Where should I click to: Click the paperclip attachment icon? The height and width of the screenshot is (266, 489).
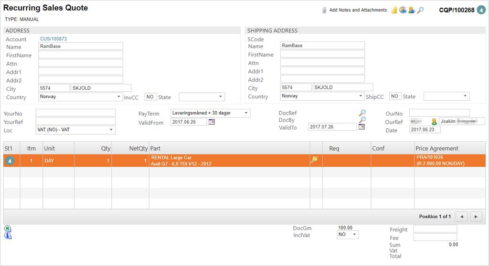coord(324,10)
